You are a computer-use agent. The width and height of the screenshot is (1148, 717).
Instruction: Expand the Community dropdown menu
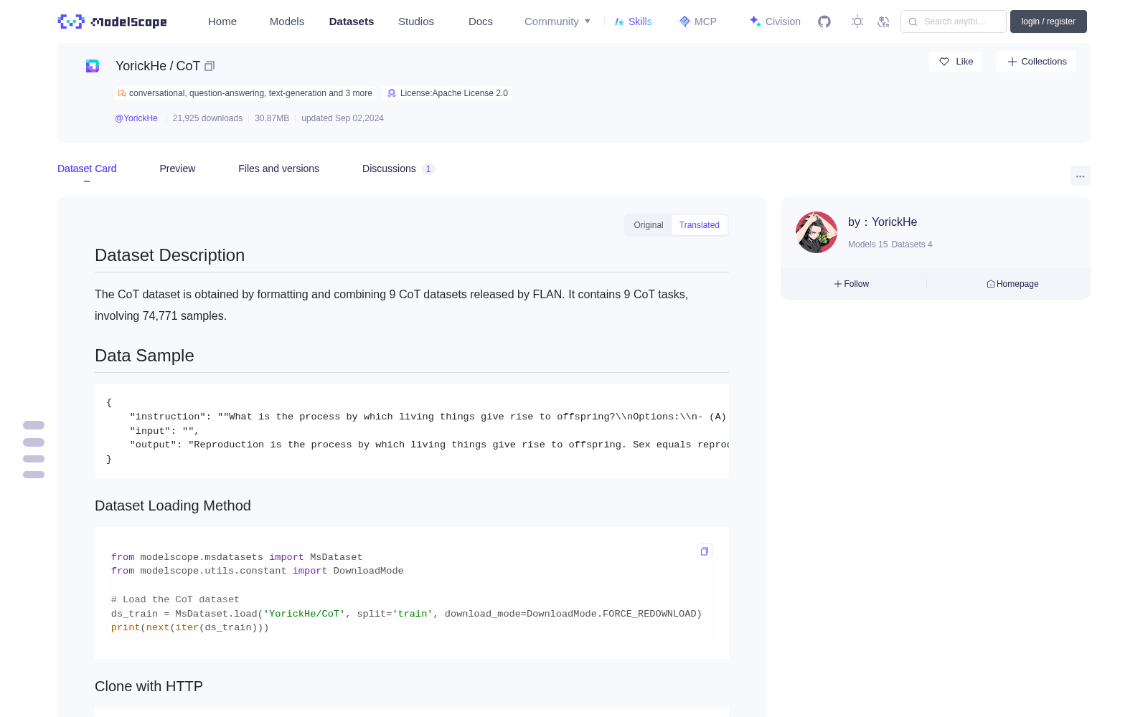(557, 22)
